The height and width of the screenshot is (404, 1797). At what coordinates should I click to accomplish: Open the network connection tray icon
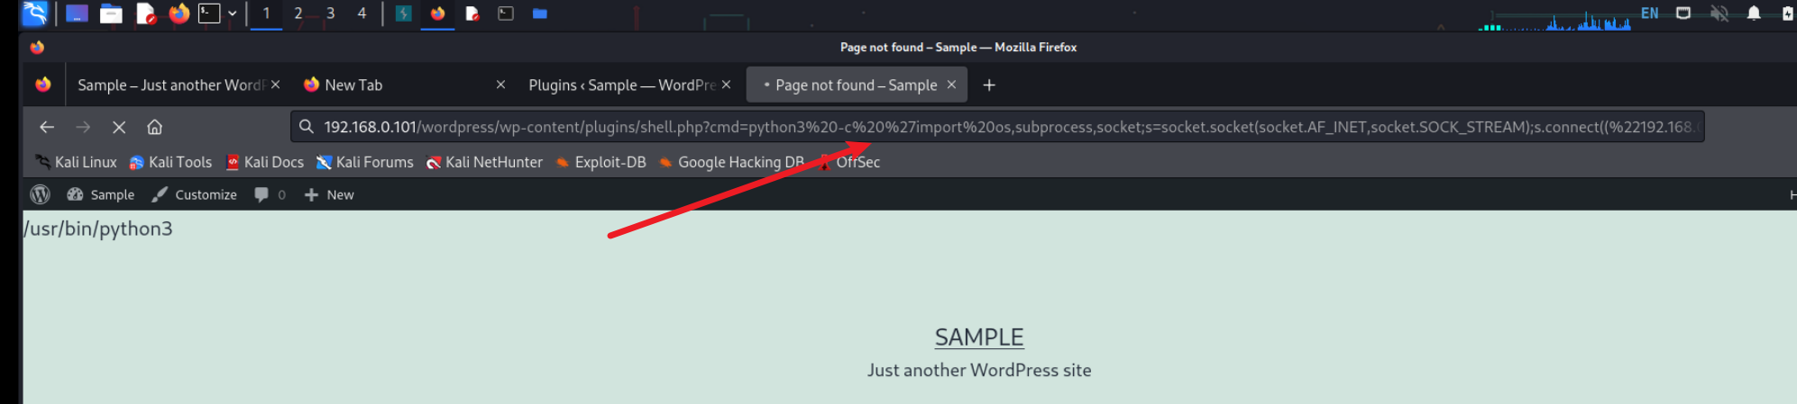(1683, 13)
